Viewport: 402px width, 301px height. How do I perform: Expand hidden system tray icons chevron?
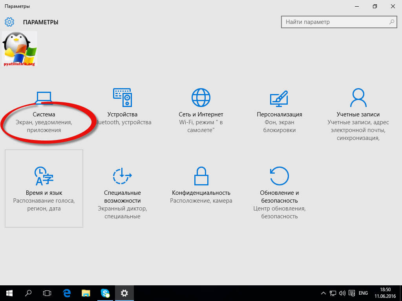coord(323,293)
